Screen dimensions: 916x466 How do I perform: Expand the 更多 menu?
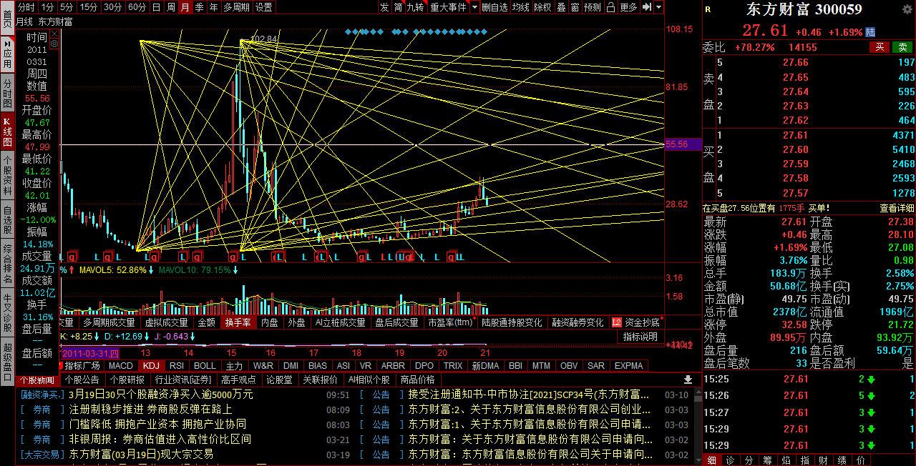pos(628,7)
